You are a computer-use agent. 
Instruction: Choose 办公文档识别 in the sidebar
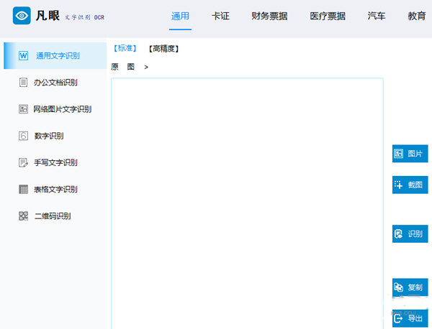pos(55,82)
